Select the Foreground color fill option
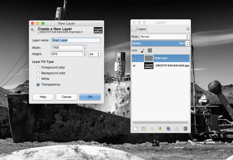The height and width of the screenshot is (160, 233). pos(38,67)
